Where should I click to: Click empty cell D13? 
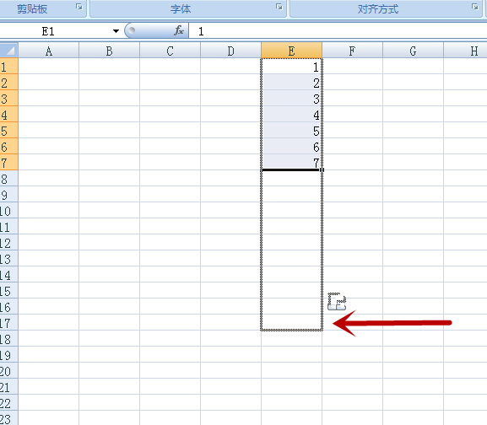tap(230, 258)
